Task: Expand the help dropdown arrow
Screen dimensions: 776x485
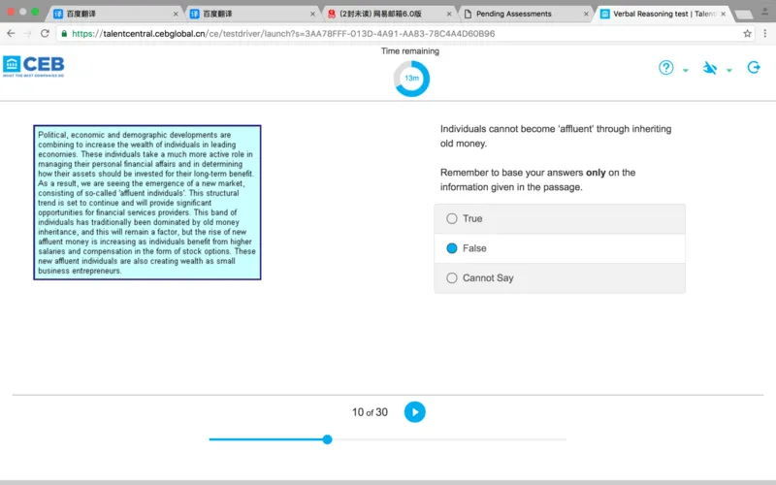Action: (686, 71)
